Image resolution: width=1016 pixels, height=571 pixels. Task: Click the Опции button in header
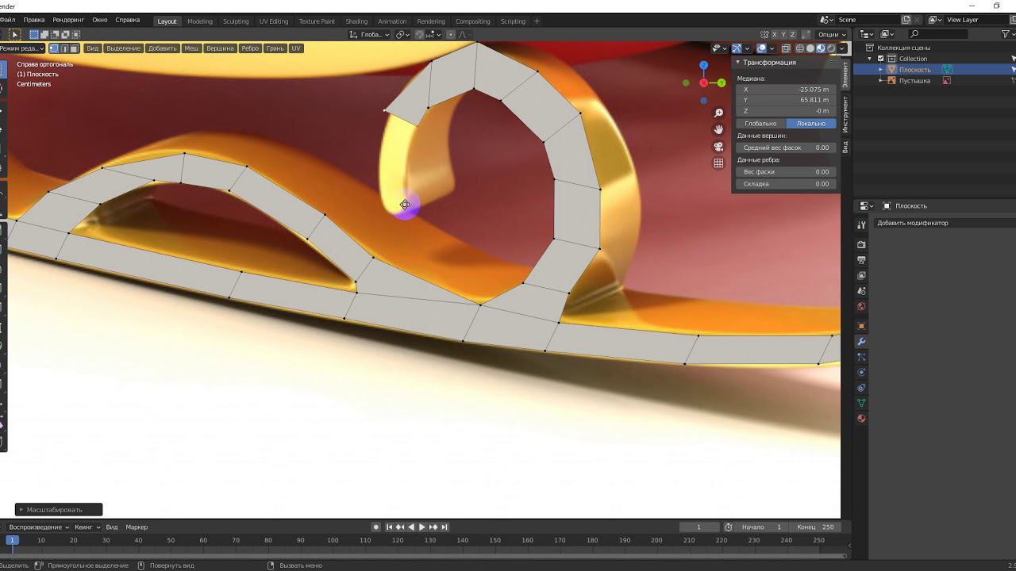(x=830, y=35)
